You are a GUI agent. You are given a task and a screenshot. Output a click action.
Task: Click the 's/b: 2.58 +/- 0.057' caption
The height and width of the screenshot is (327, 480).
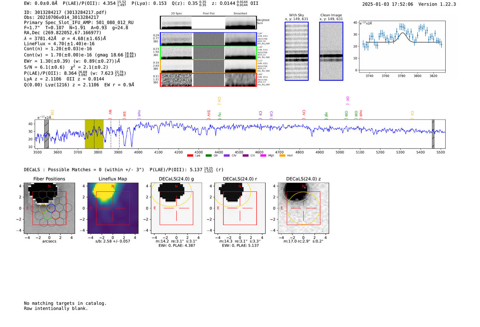113,241
